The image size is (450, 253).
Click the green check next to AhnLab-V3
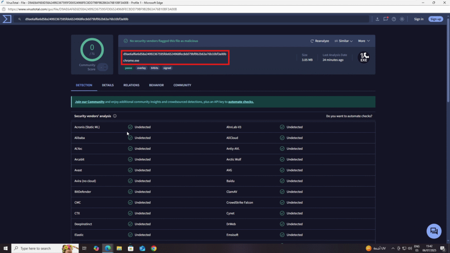[282, 127]
